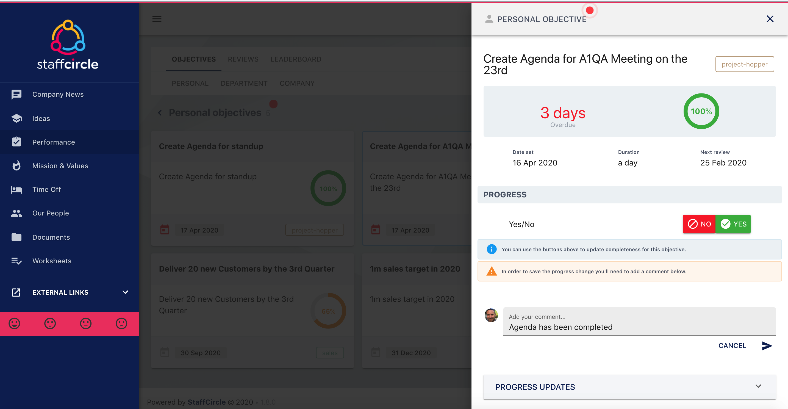Close the Personal Objective panel
This screenshot has height=409, width=788.
770,19
